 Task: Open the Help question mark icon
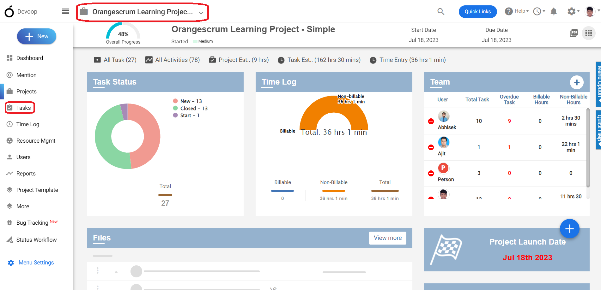509,11
